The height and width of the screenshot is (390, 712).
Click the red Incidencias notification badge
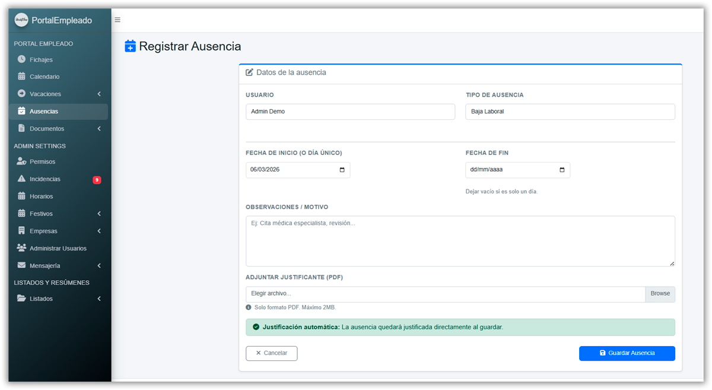pyautogui.click(x=97, y=180)
